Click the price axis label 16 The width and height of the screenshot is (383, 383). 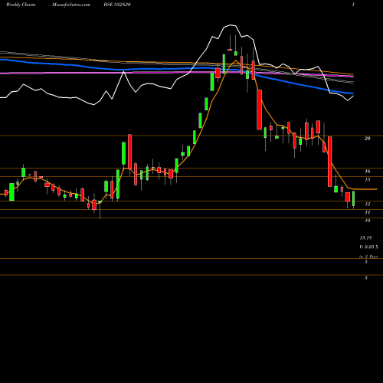tap(367, 172)
